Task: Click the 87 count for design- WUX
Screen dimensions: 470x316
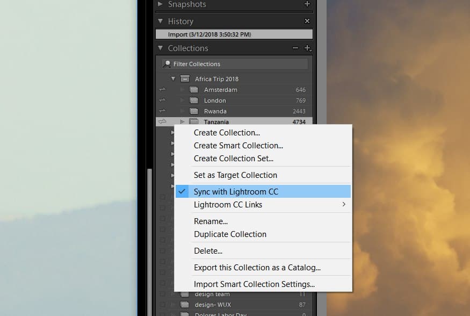Action: pos(302,305)
